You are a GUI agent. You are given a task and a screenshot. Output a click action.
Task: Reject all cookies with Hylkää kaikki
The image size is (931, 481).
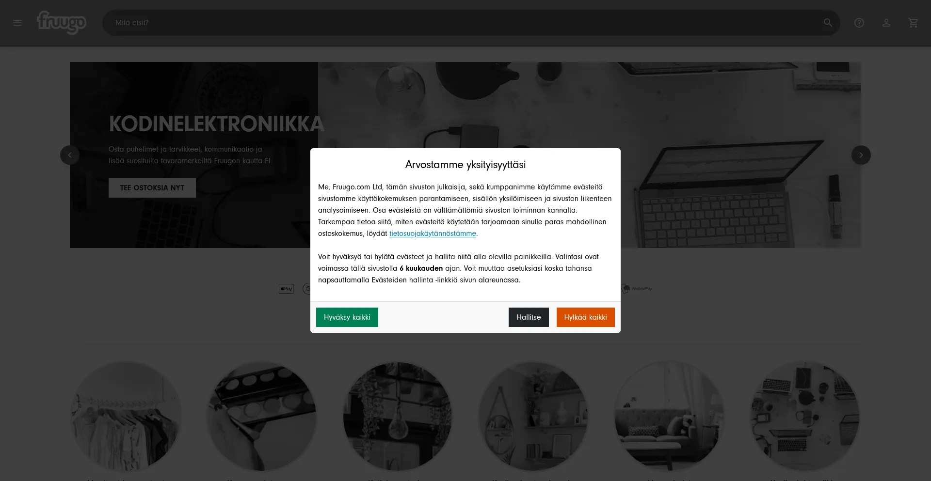585,317
